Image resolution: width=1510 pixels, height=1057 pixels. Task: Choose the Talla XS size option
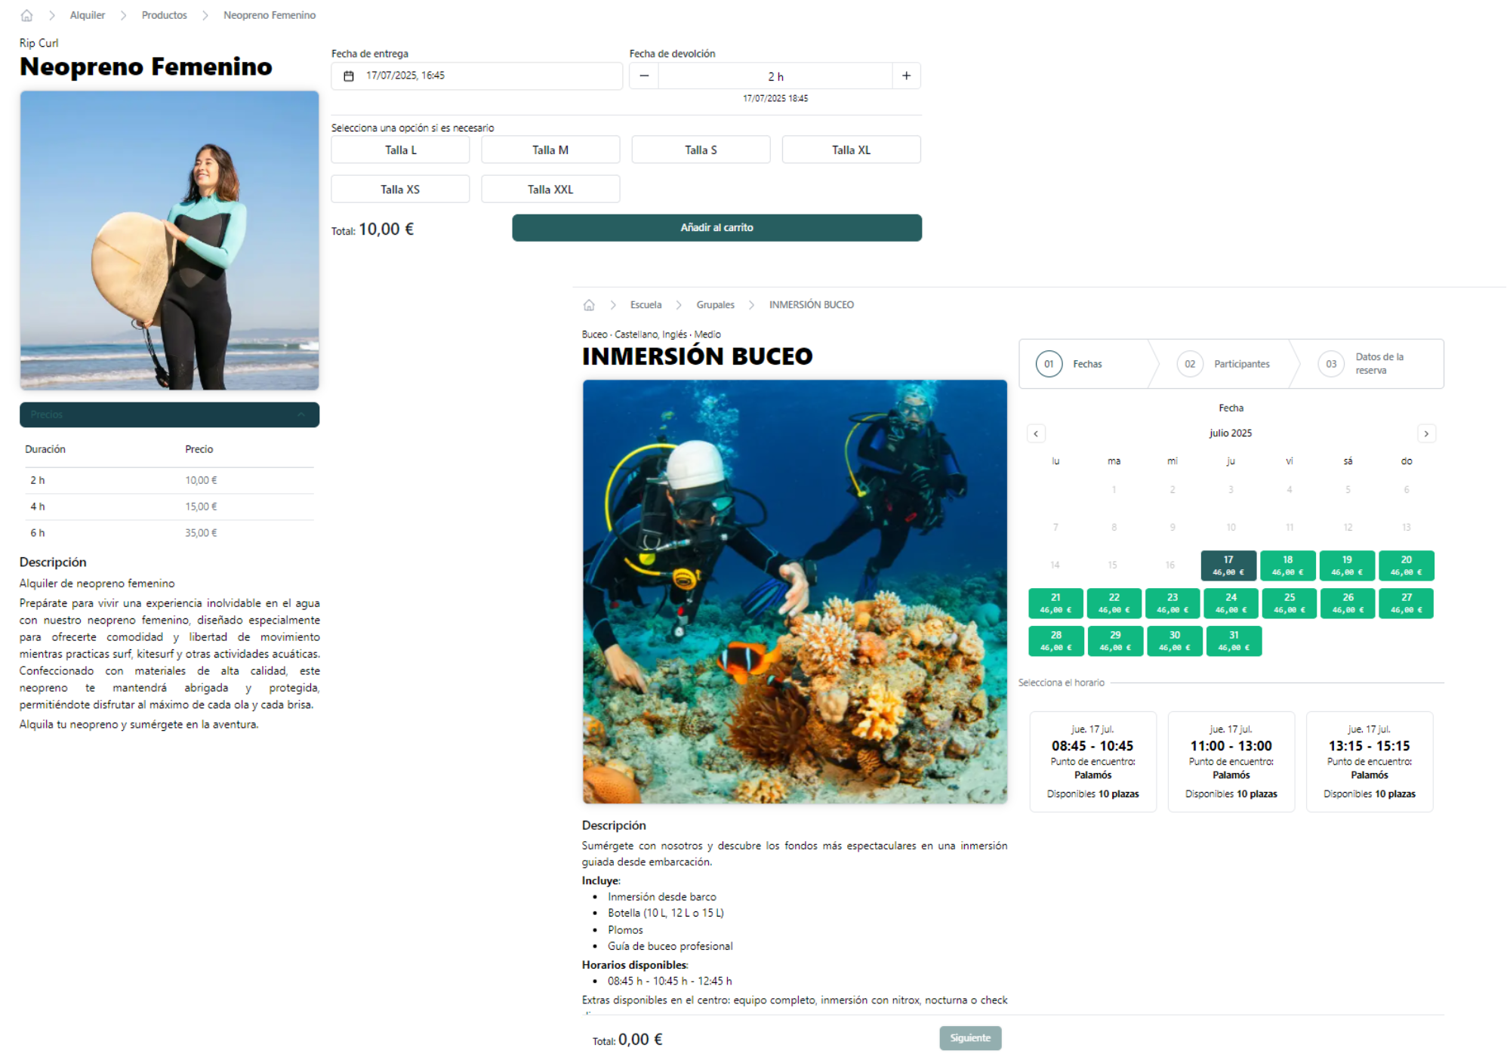pos(400,189)
